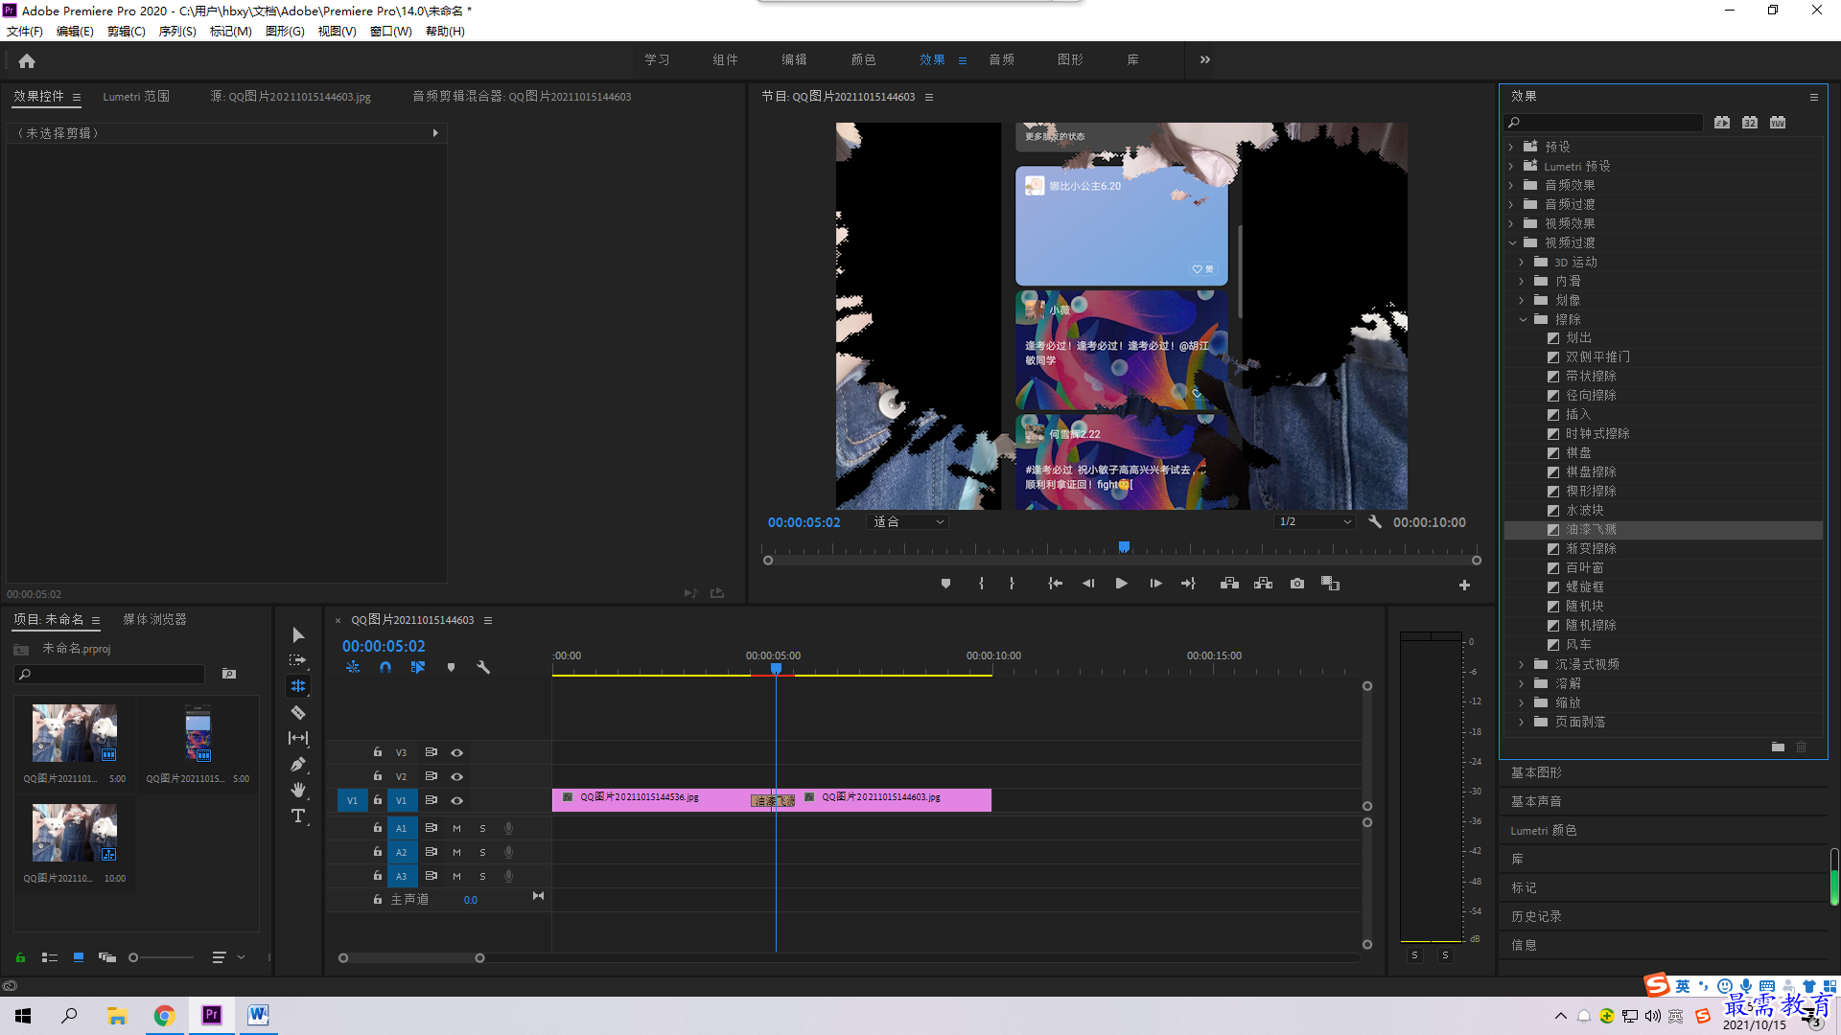Select the Ripple Edit tool
This screenshot has width=1841, height=1035.
pos(298,686)
